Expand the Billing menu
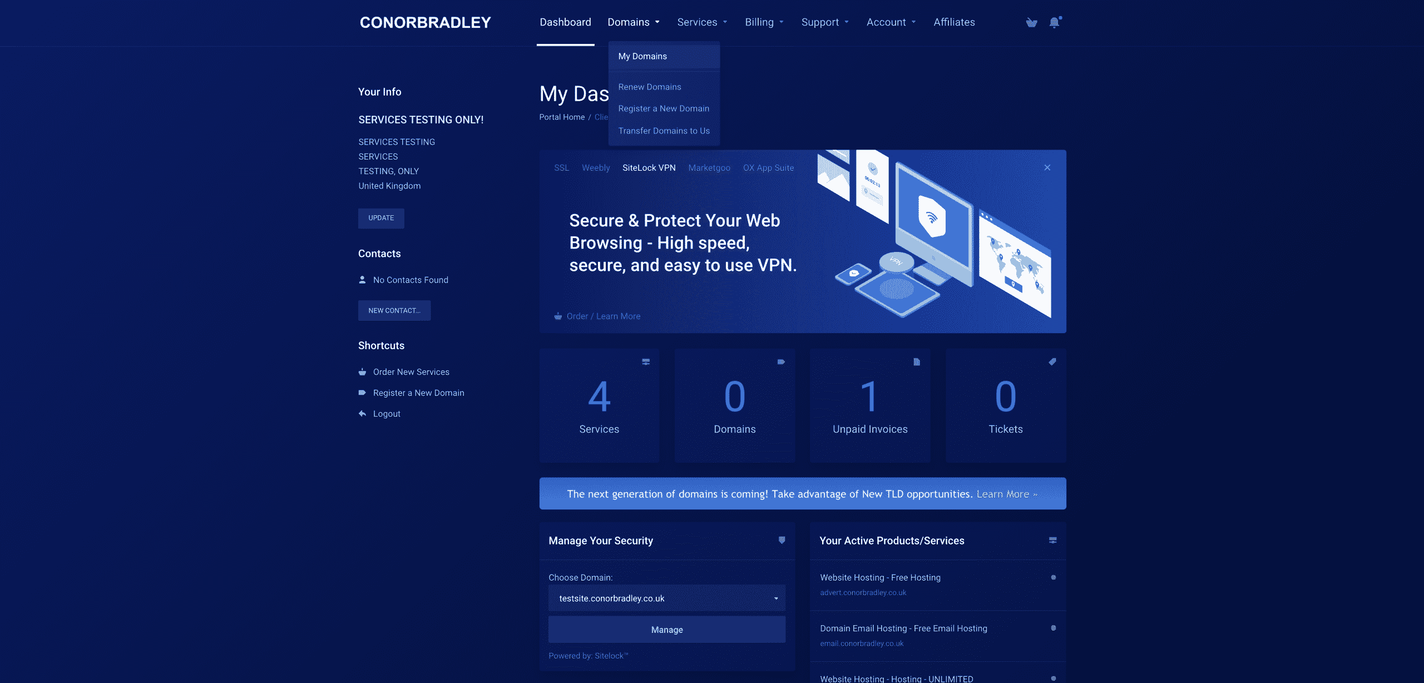 click(x=764, y=22)
